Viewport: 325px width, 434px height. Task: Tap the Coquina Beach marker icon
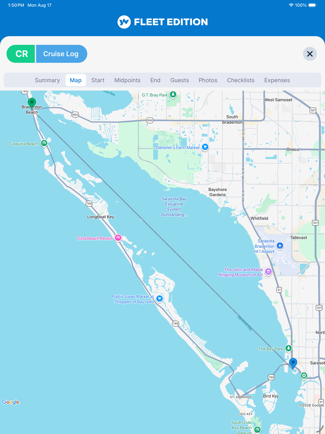click(x=44, y=143)
